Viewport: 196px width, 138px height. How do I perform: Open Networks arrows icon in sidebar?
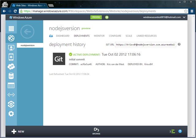pos(11,95)
